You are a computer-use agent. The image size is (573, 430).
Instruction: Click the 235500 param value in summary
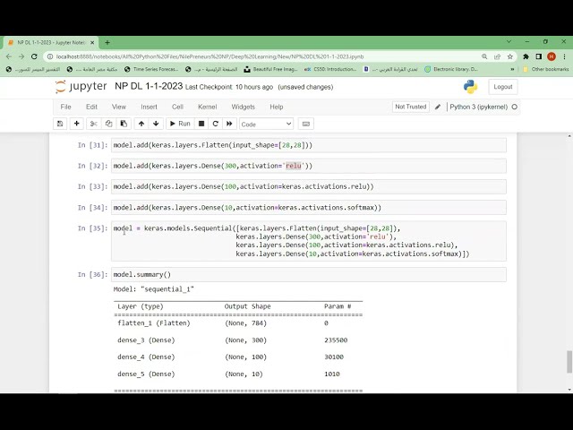point(336,340)
